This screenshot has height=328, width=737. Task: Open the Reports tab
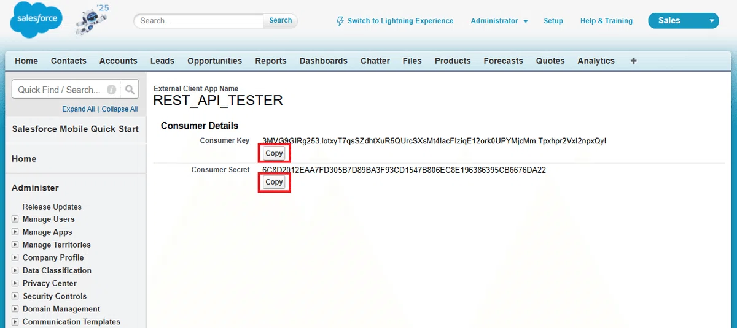click(x=271, y=61)
